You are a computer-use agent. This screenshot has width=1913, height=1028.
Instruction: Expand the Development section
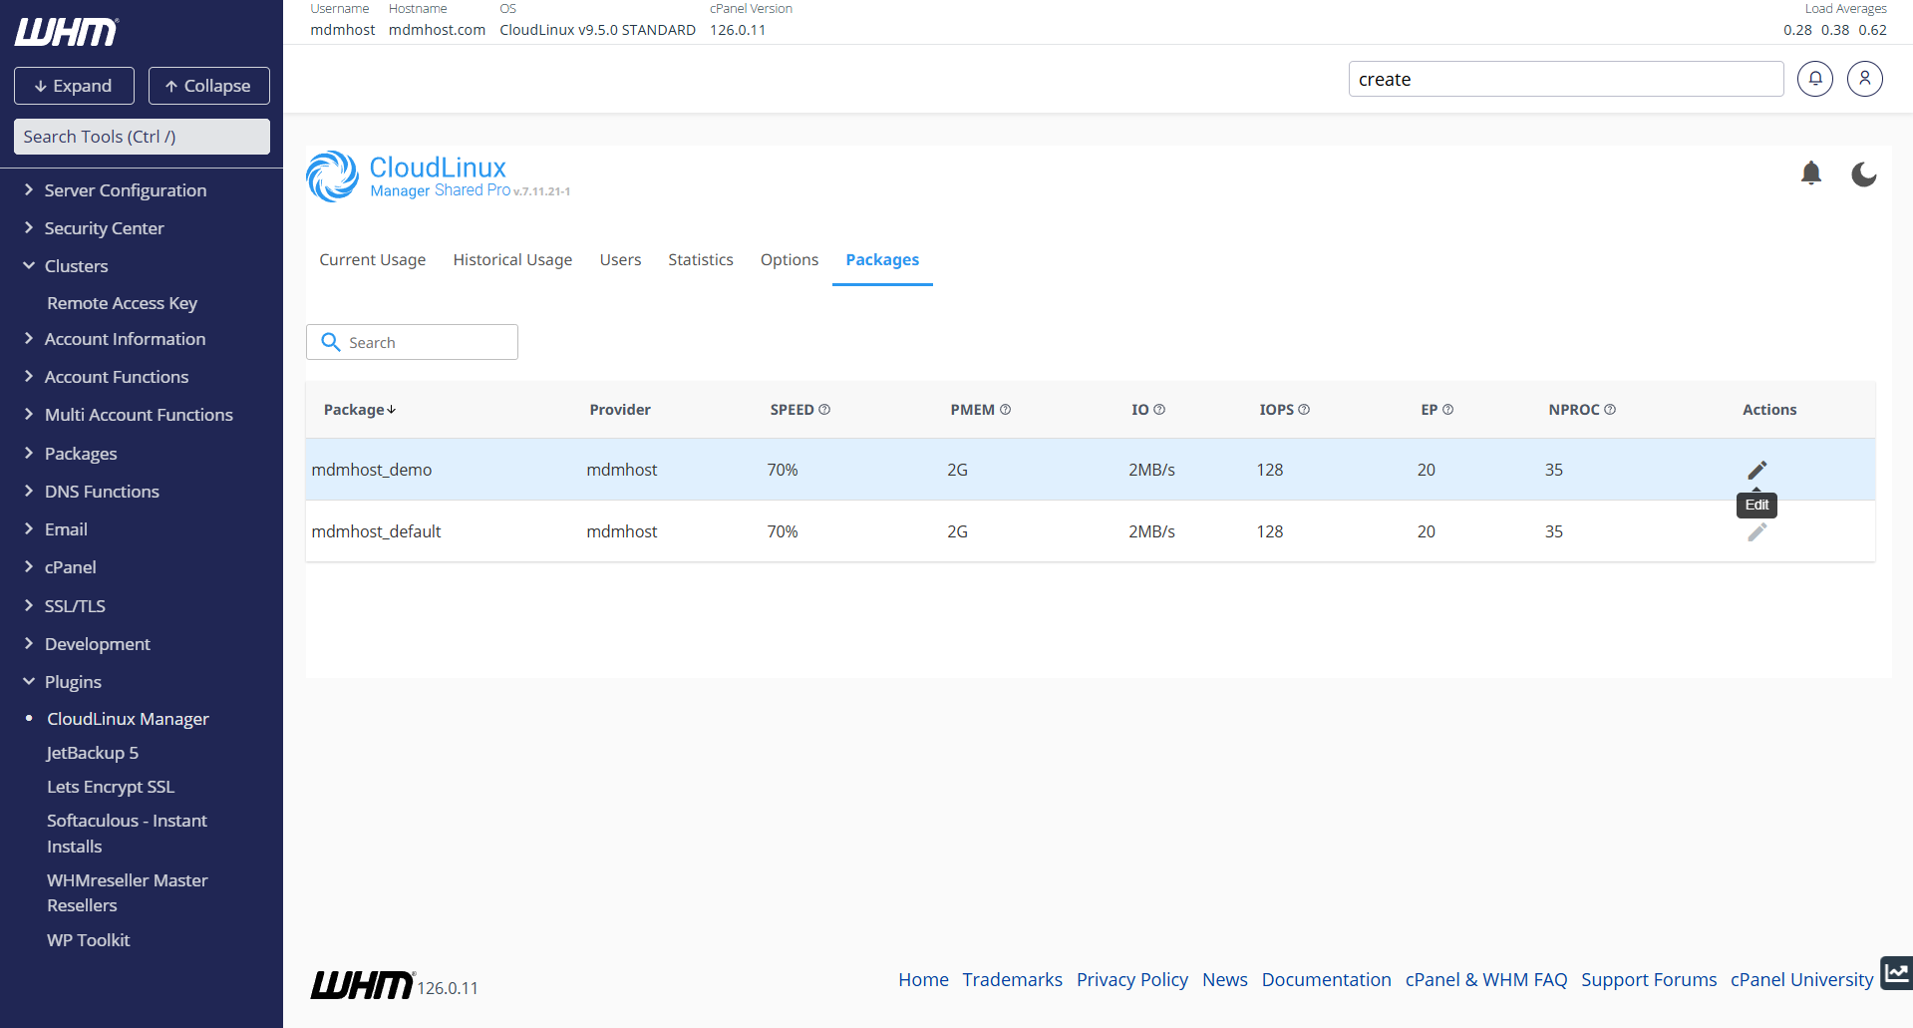pos(97,644)
